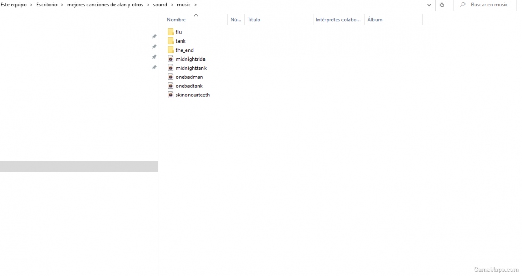
Task: Click the music breadcrumb segment
Action: [x=184, y=5]
